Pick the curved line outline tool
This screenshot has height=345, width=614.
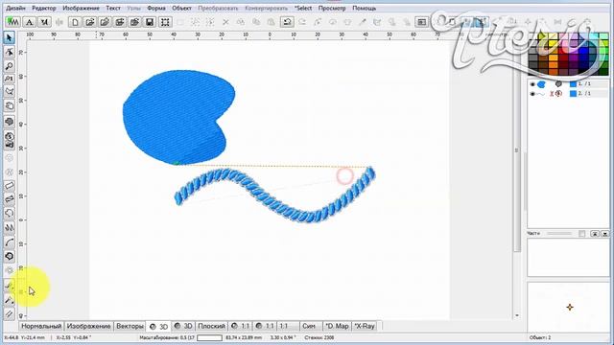click(9, 242)
